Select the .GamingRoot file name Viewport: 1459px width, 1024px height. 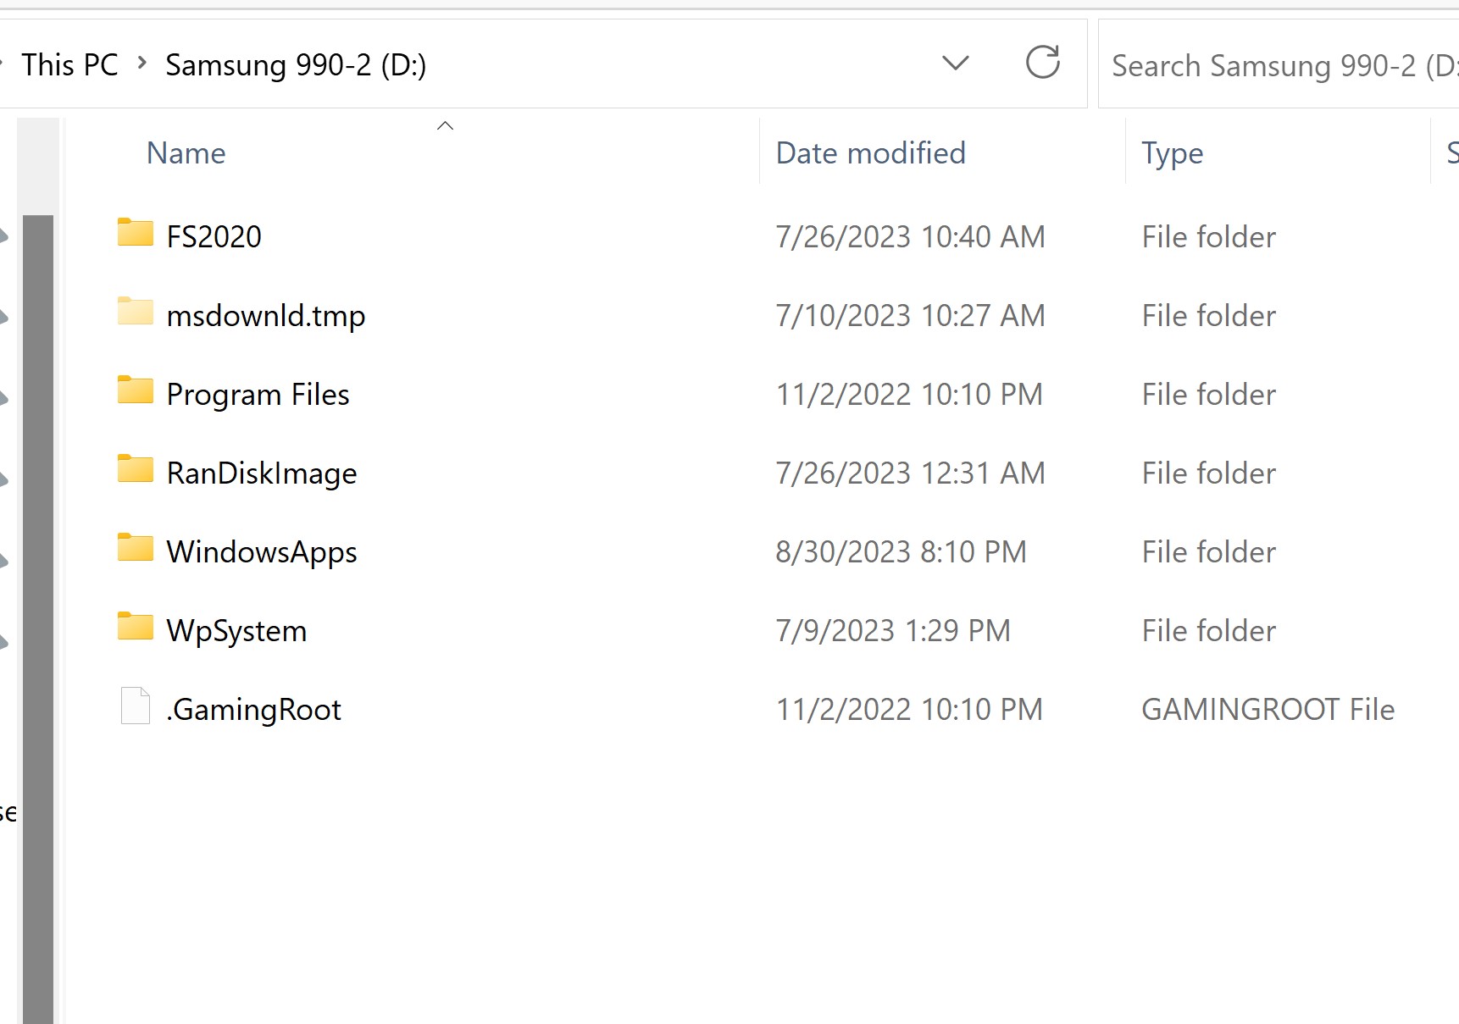click(253, 710)
